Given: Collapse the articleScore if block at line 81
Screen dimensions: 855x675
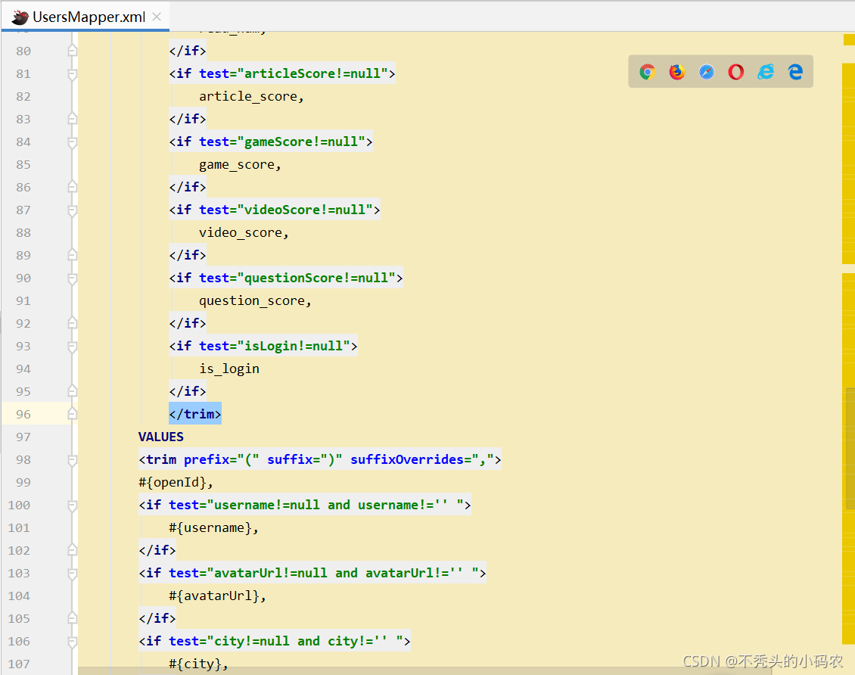Looking at the screenshot, I should pos(72,73).
